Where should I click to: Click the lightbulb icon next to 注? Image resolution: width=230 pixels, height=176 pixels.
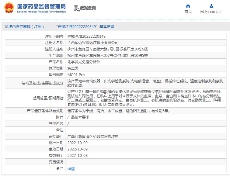(58, 169)
